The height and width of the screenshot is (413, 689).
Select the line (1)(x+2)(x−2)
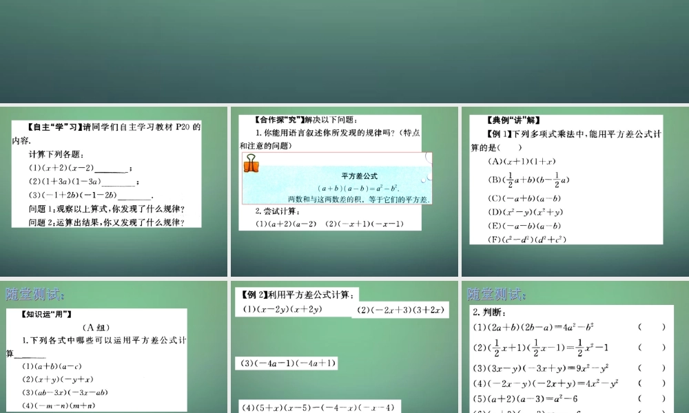click(x=81, y=168)
